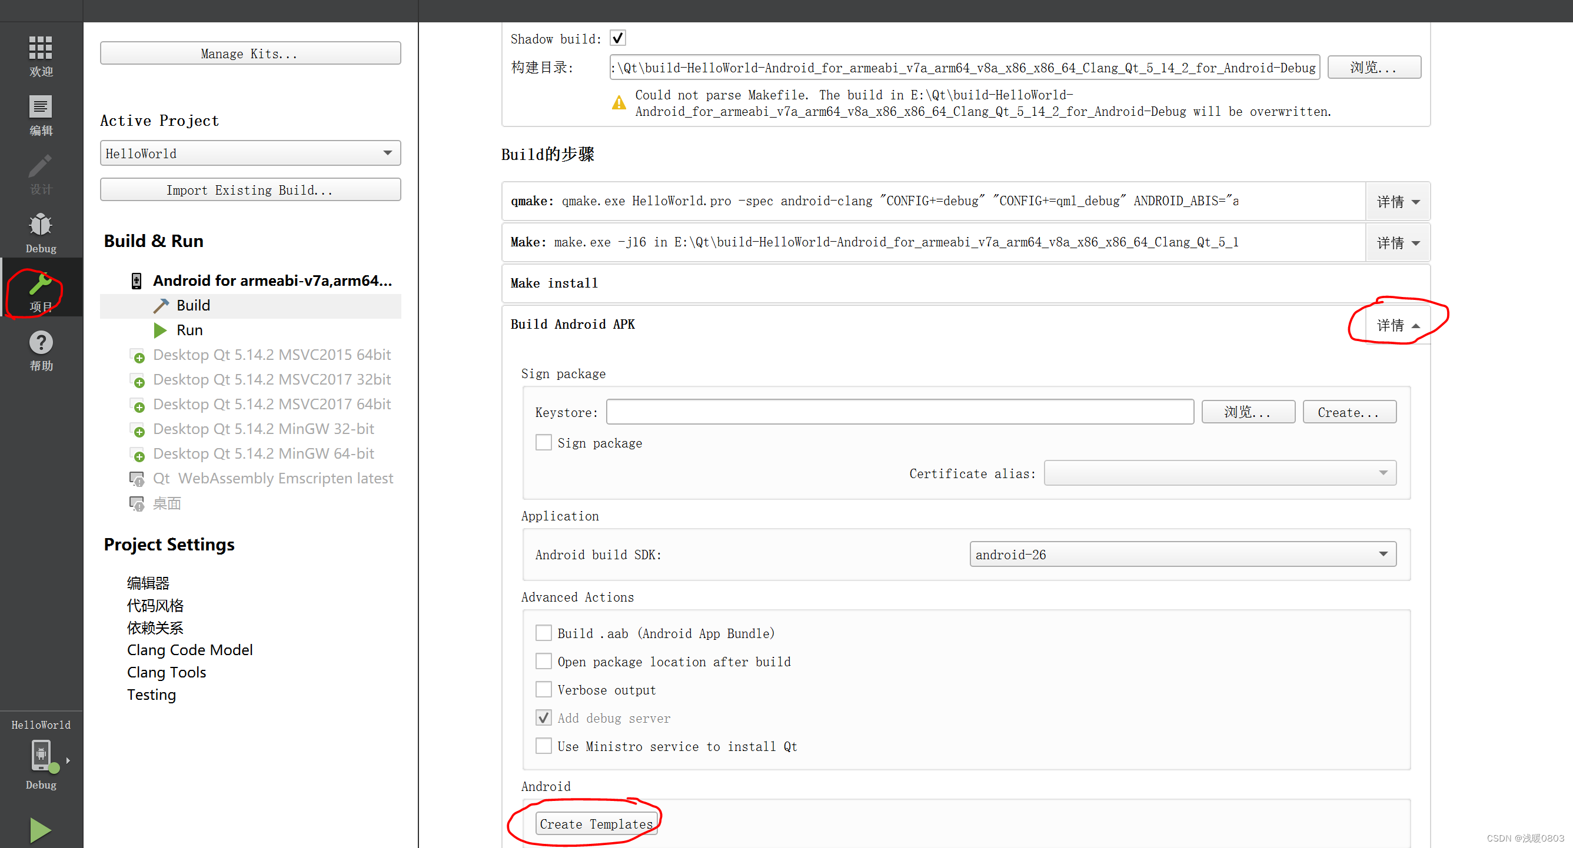
Task: Click the HelloWorld kit selector device icon
Action: (40, 755)
